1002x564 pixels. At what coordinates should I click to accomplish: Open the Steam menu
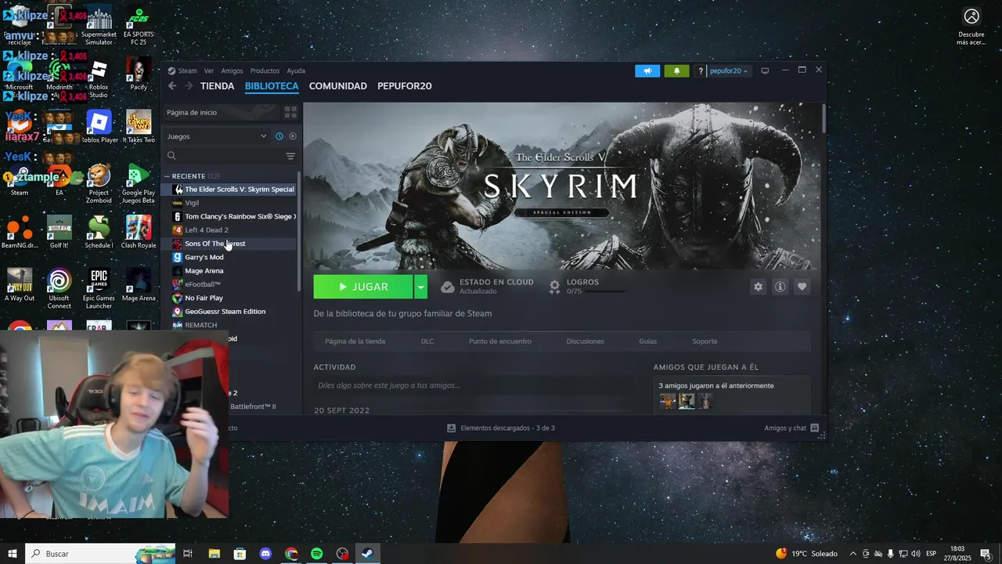tap(187, 70)
